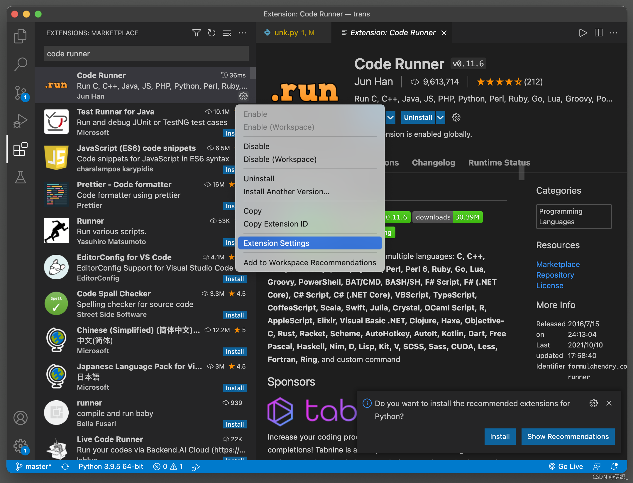This screenshot has width=633, height=483.
Task: Open the Source Control view
Action: click(x=20, y=93)
